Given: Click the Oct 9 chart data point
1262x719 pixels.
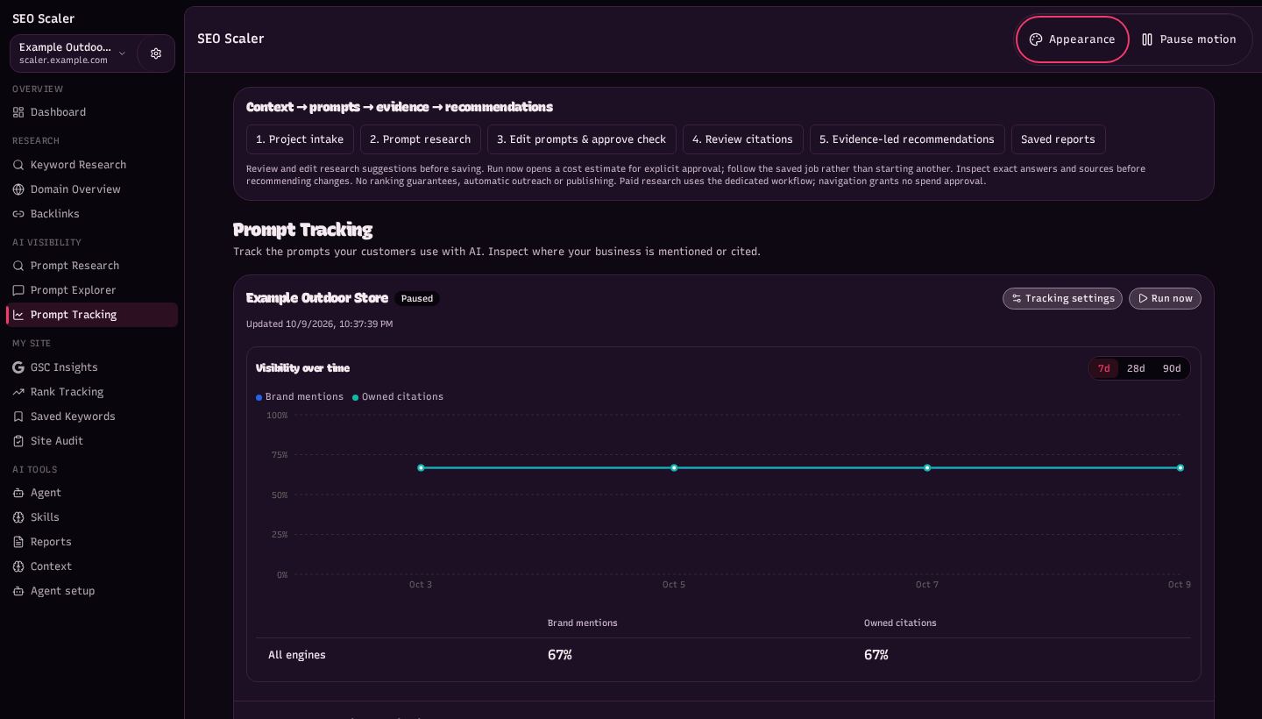Looking at the screenshot, I should tap(1180, 468).
